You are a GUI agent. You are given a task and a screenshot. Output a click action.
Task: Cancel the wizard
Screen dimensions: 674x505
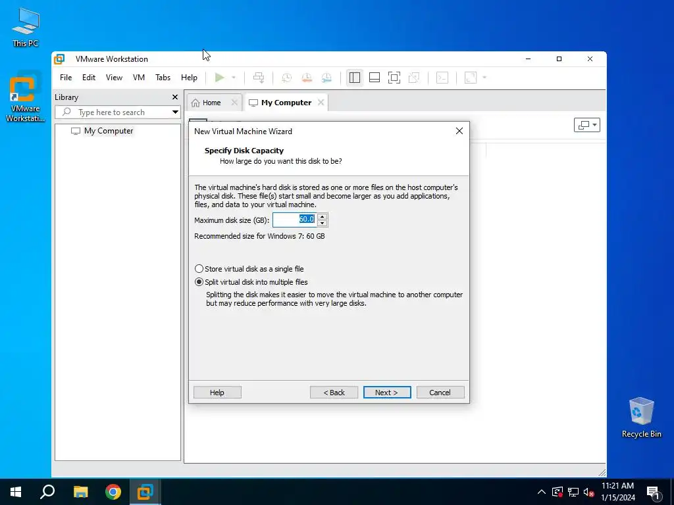tap(440, 393)
